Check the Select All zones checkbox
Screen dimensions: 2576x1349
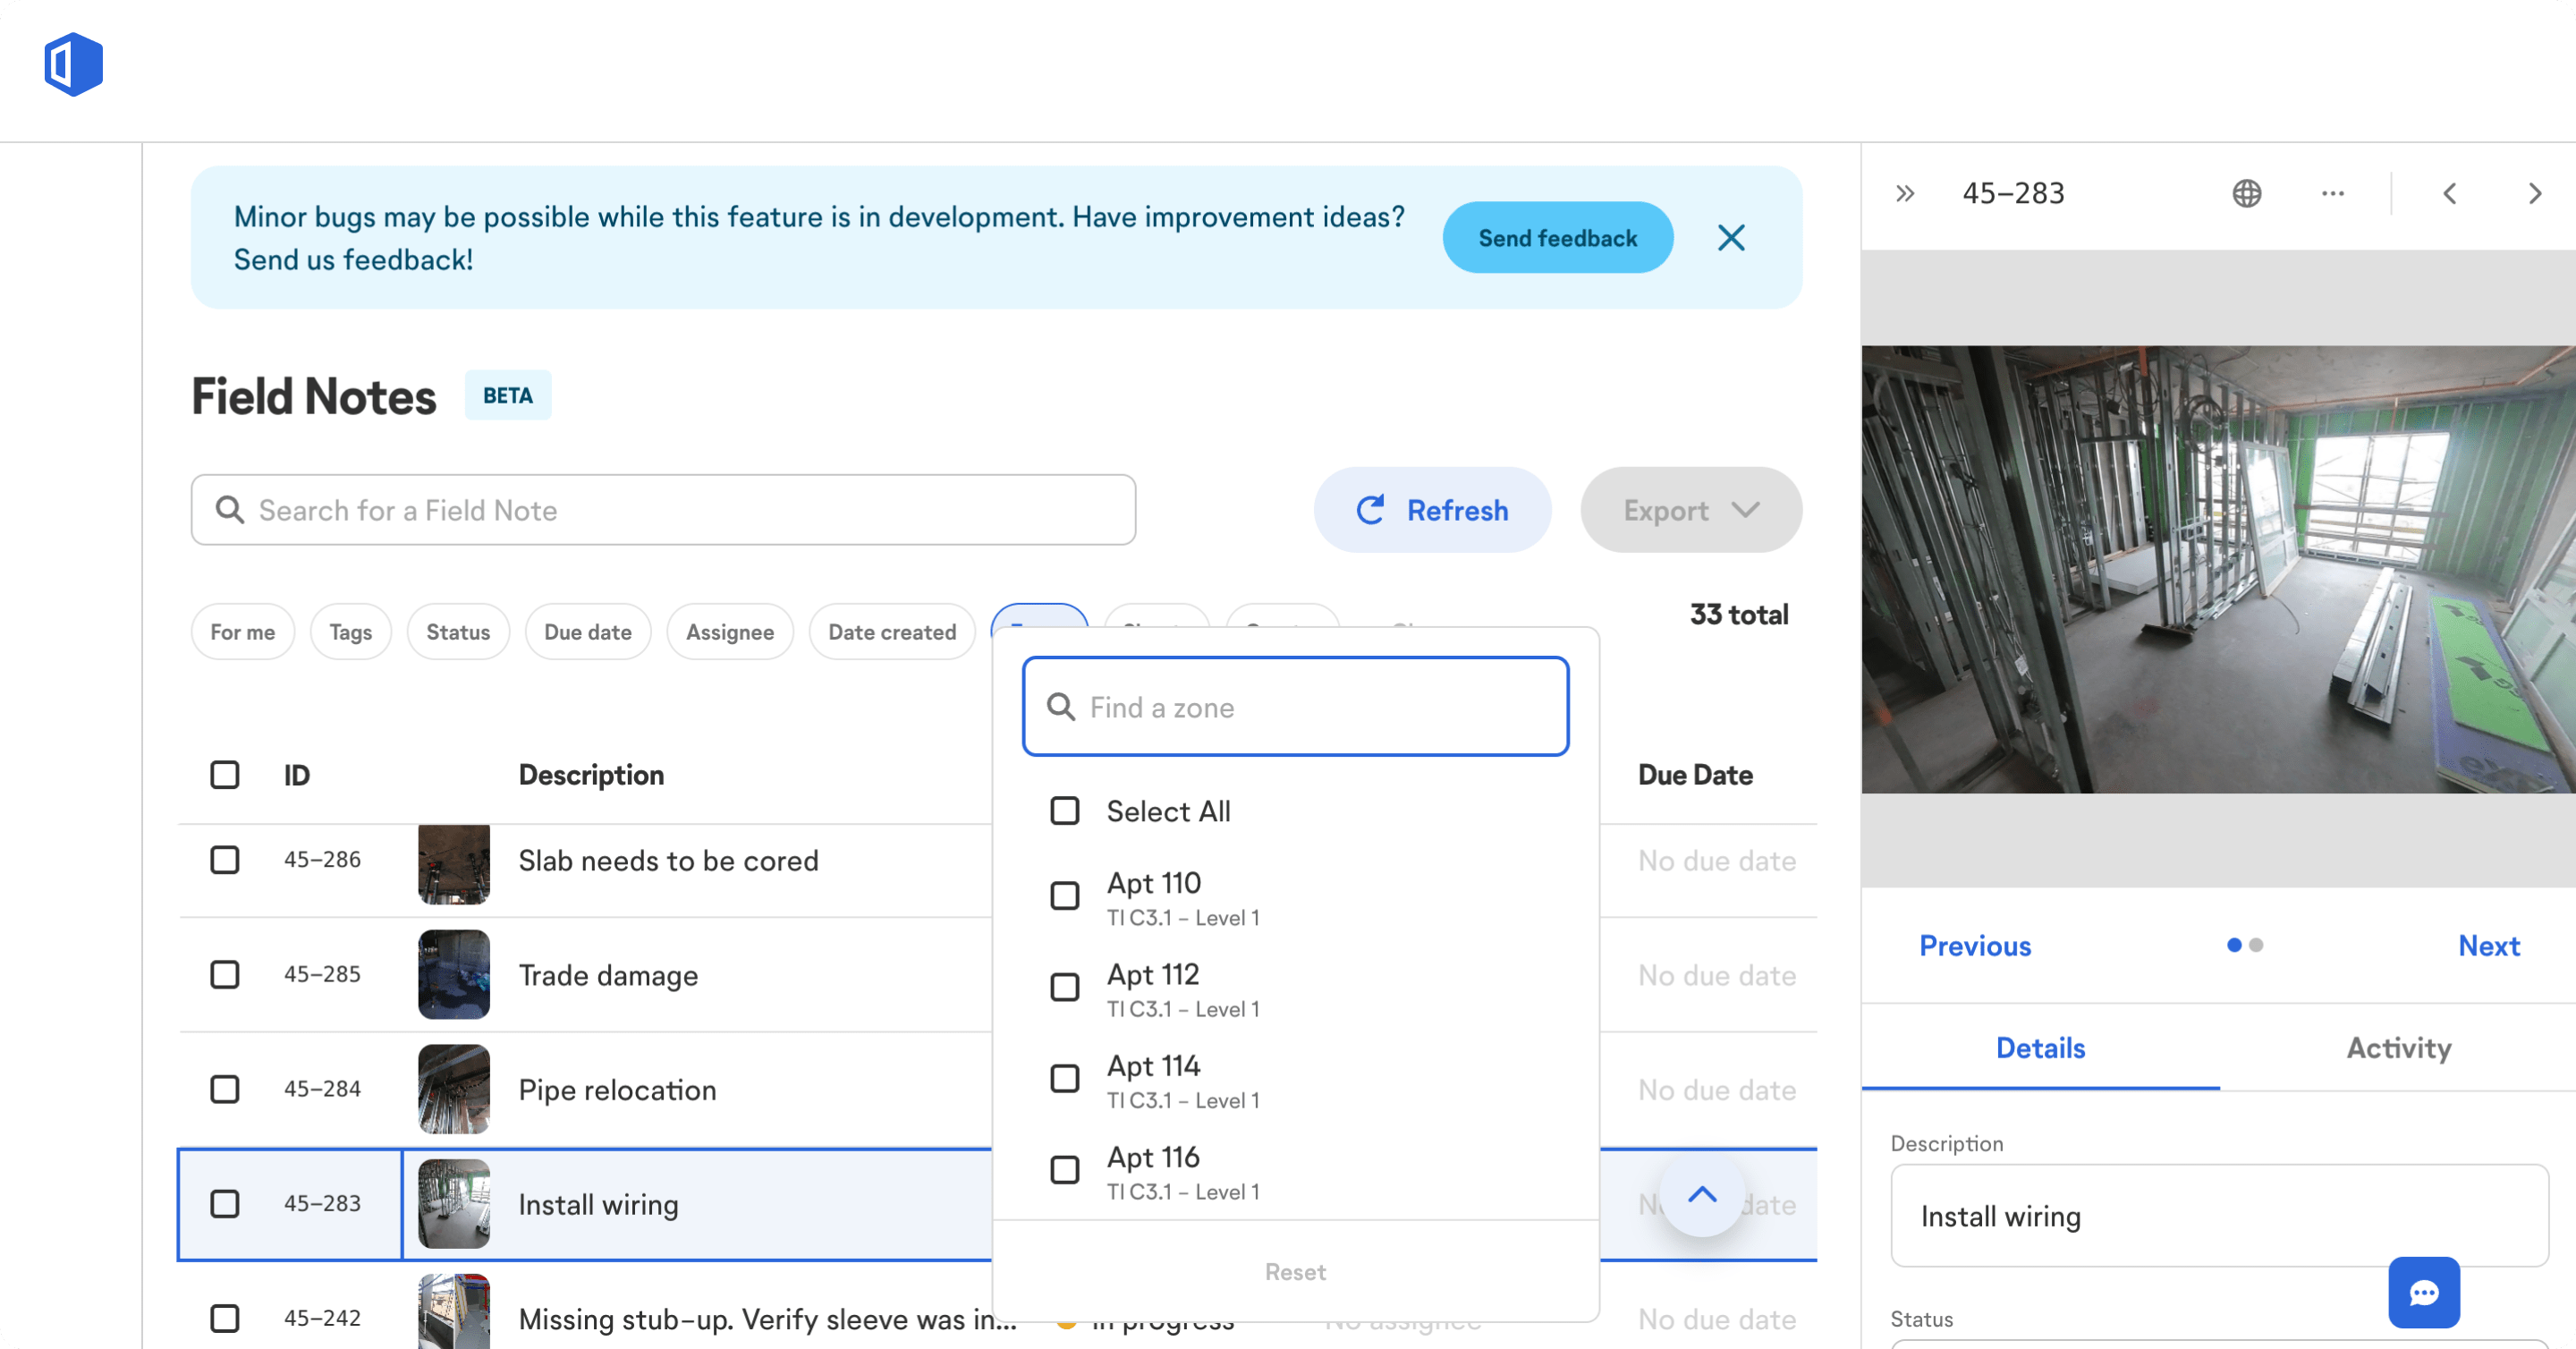click(1065, 811)
